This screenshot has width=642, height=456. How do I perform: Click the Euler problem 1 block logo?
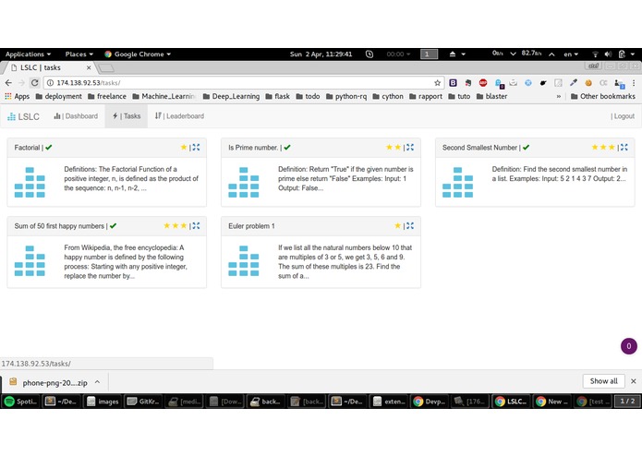click(244, 260)
